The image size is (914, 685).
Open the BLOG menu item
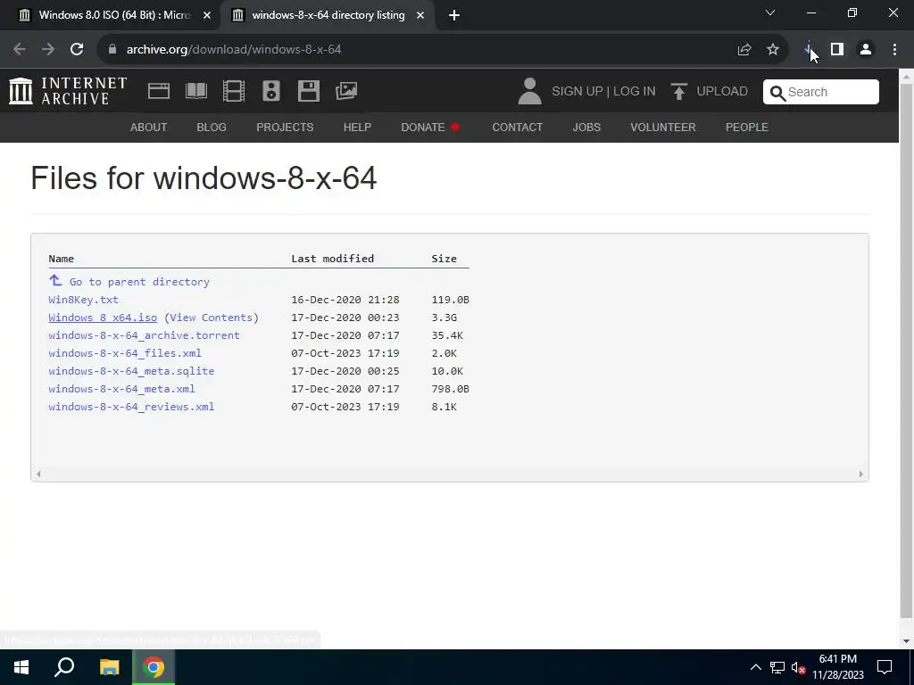[212, 127]
